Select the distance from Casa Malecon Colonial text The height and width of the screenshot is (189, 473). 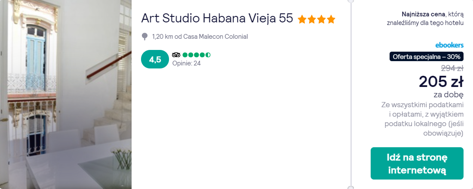click(200, 37)
